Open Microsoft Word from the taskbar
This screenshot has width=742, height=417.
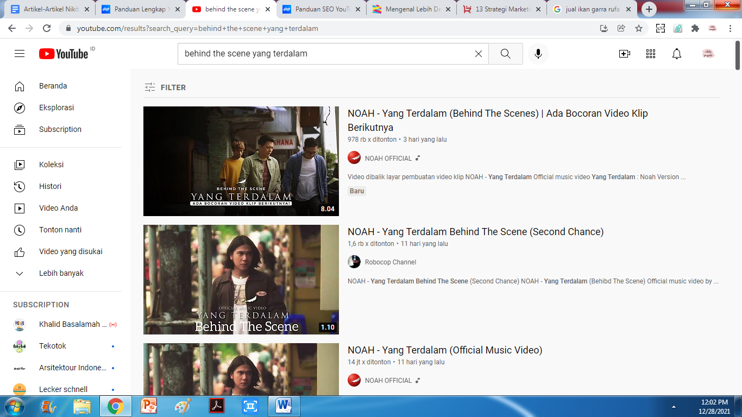[284, 406]
